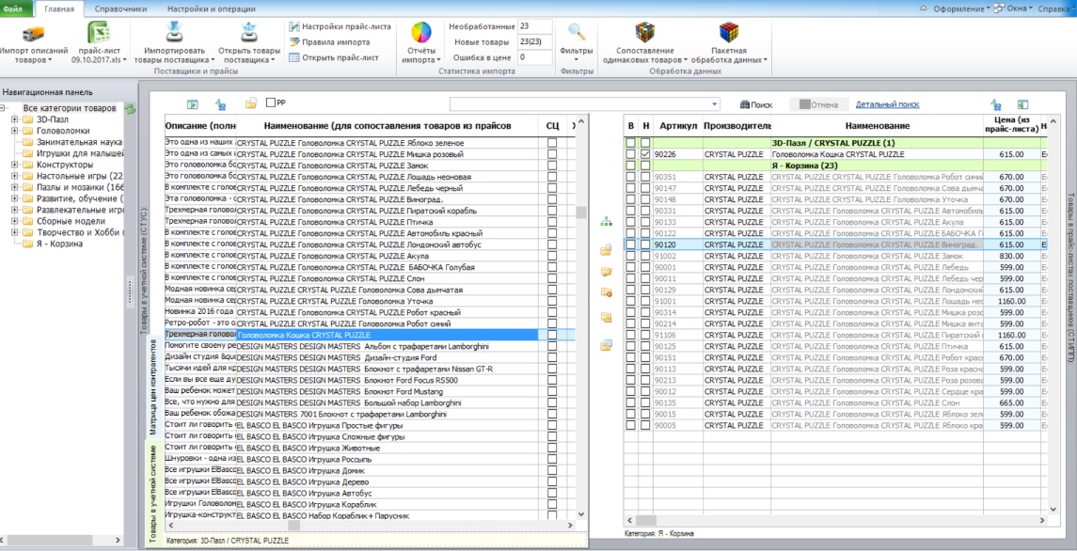Click bottom folder icon between tables
The image size is (1077, 551).
(606, 345)
